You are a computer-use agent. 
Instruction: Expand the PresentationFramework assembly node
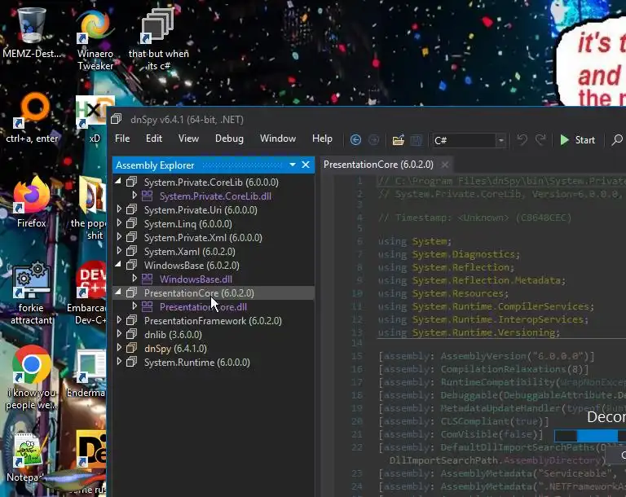(x=119, y=319)
